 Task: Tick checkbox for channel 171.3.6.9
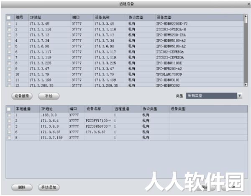pyautogui.click(x=9, y=126)
